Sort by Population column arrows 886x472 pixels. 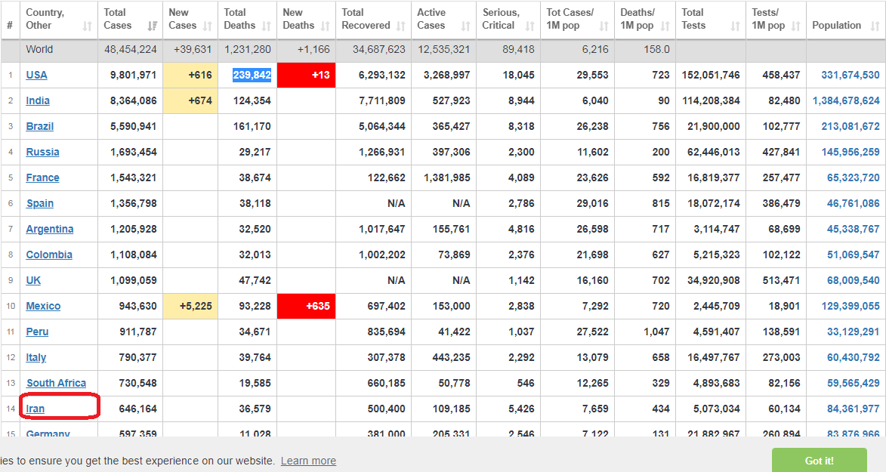pos(875,26)
